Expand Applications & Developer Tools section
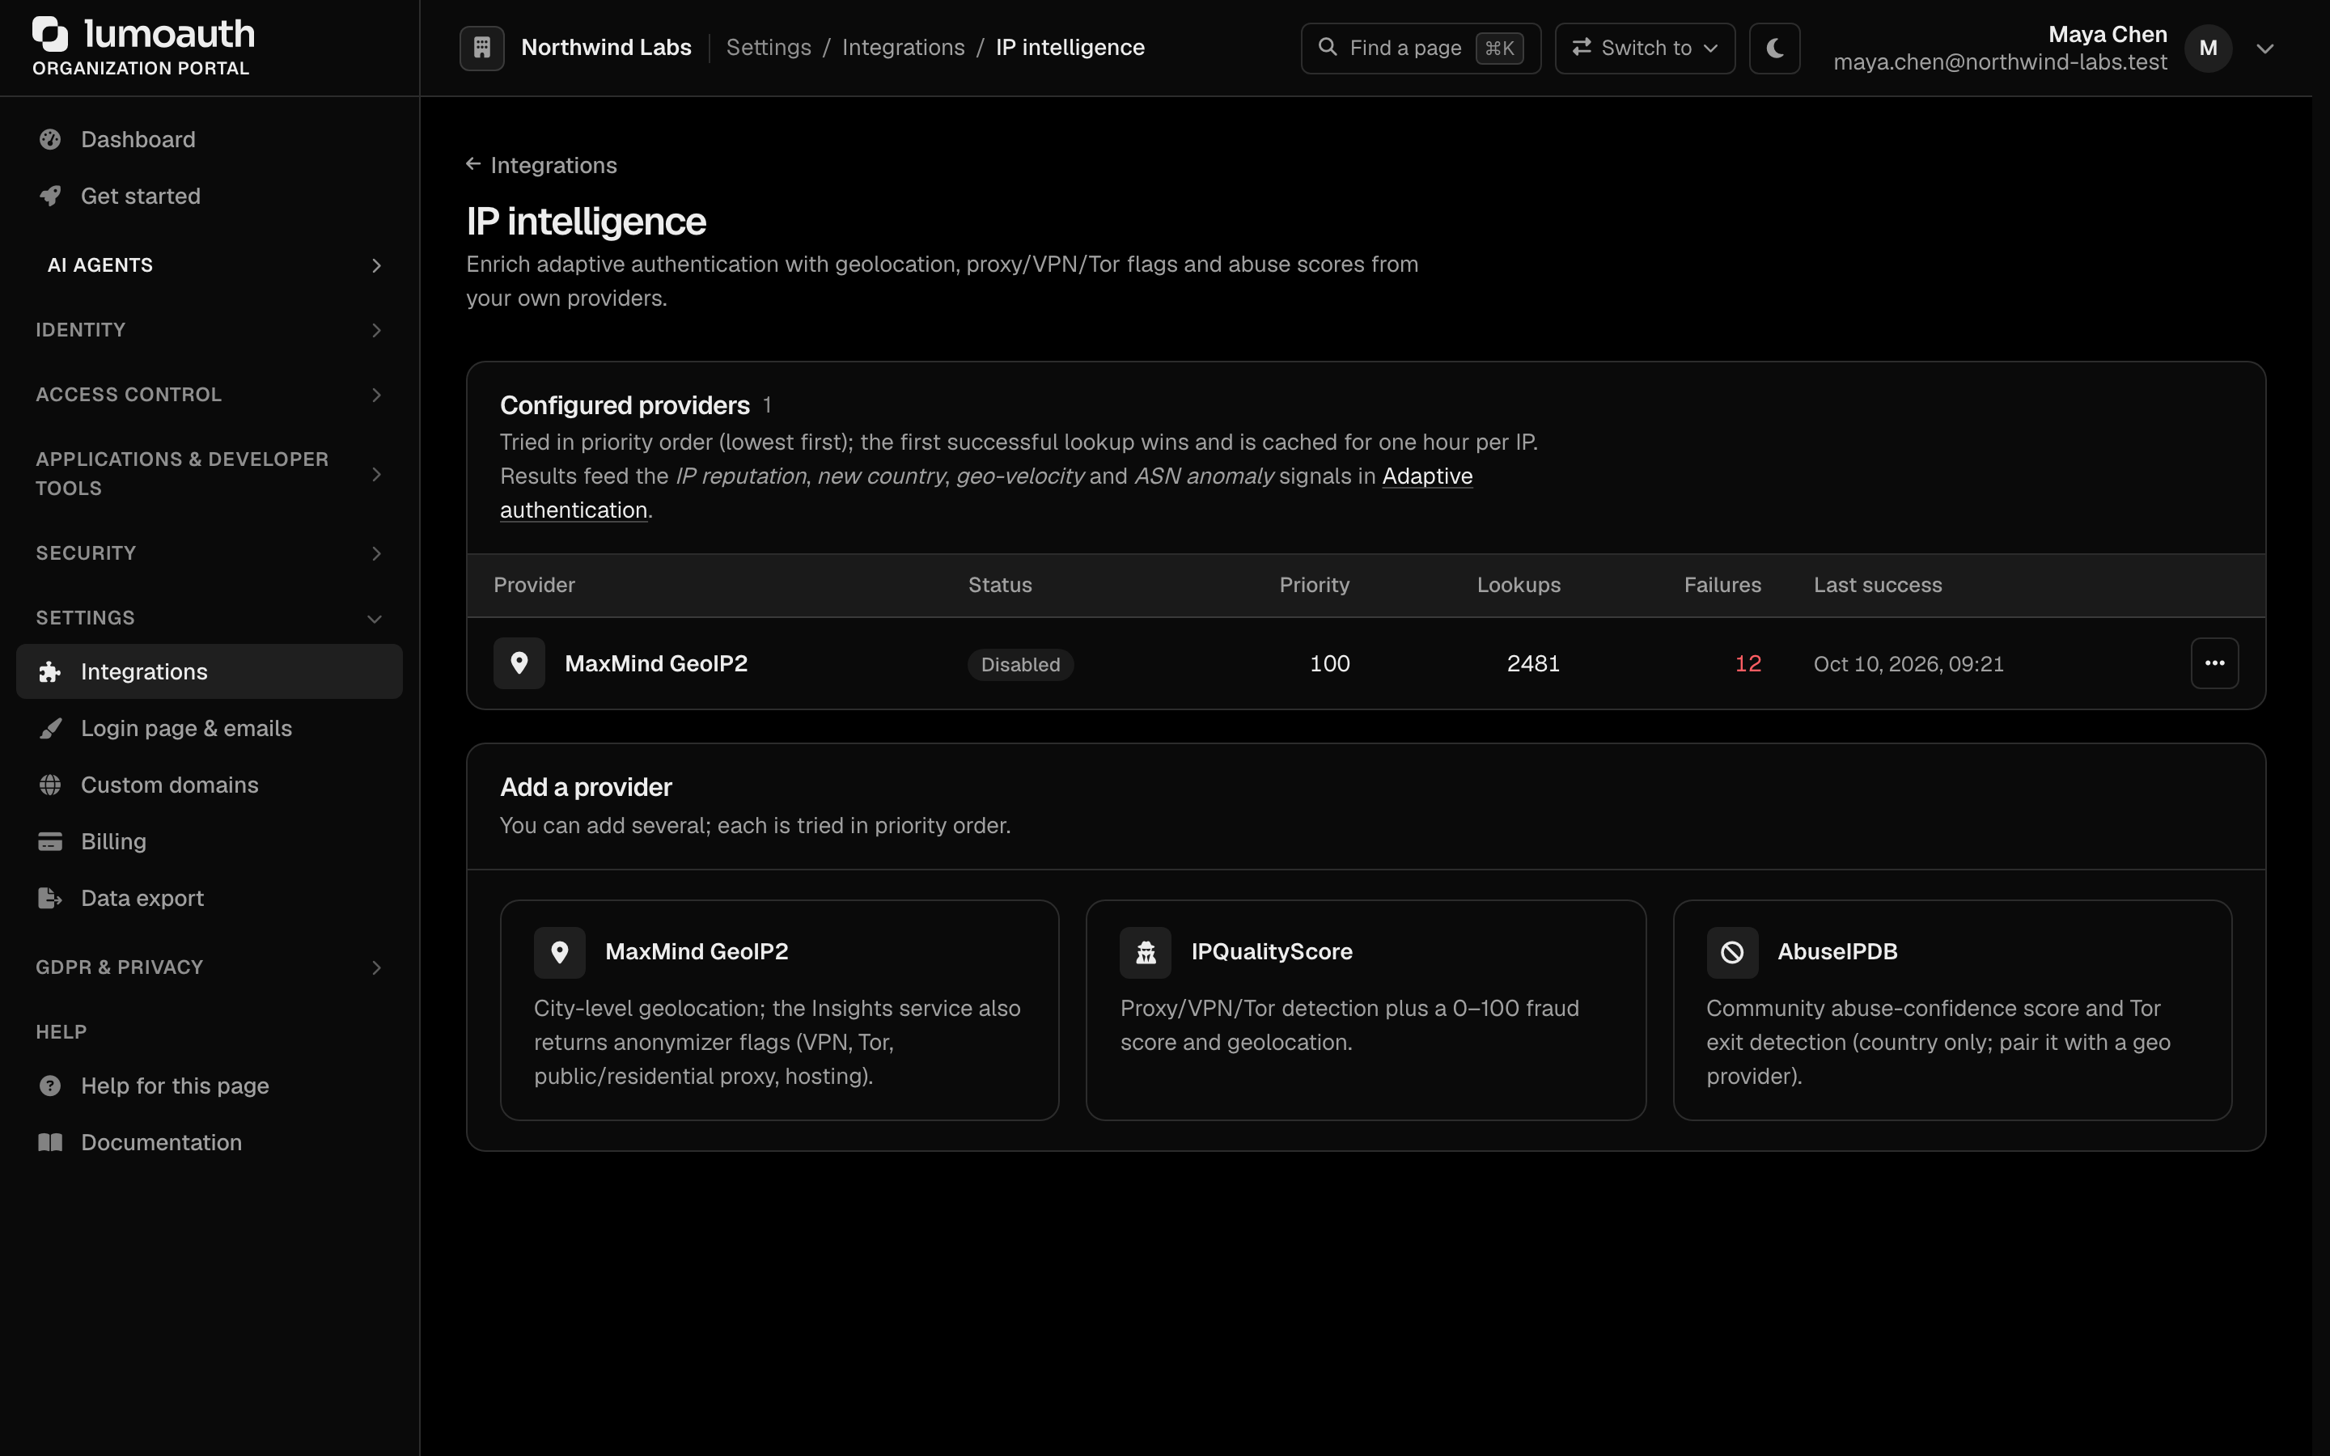The height and width of the screenshot is (1456, 2330). point(209,474)
